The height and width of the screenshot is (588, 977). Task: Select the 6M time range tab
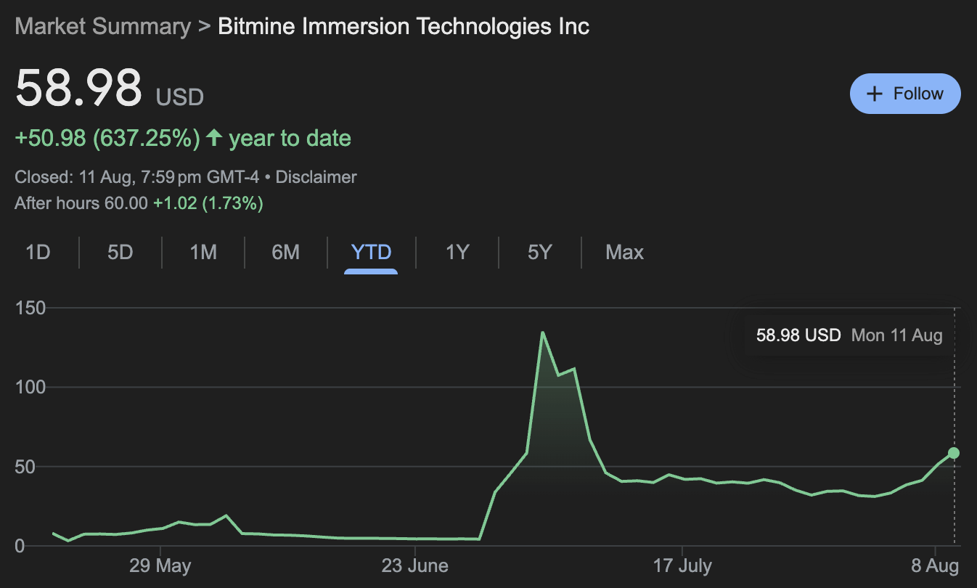coord(286,253)
